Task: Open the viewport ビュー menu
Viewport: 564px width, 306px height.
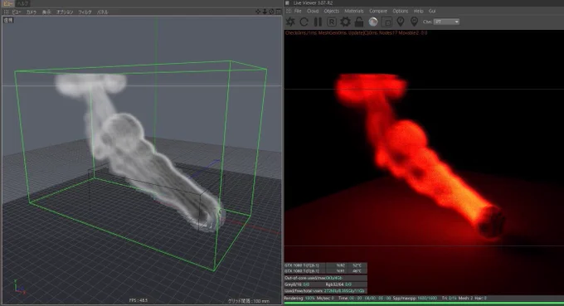Action: (x=17, y=12)
